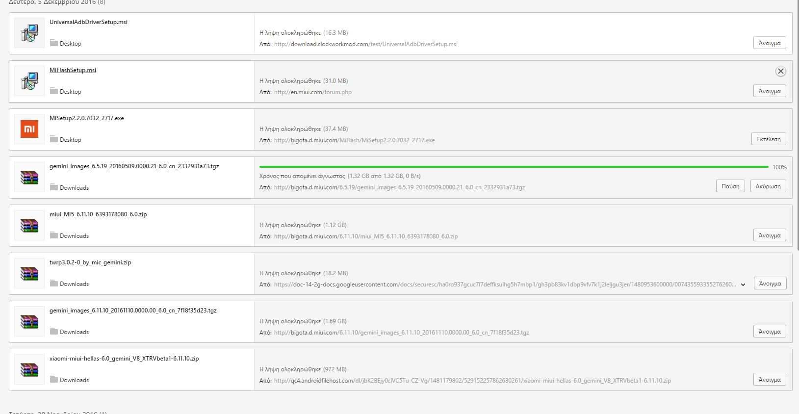This screenshot has width=799, height=414.
Task: Cancel the gemini_images_6.5.19 download with Ακύρωση
Action: pyautogui.click(x=768, y=186)
